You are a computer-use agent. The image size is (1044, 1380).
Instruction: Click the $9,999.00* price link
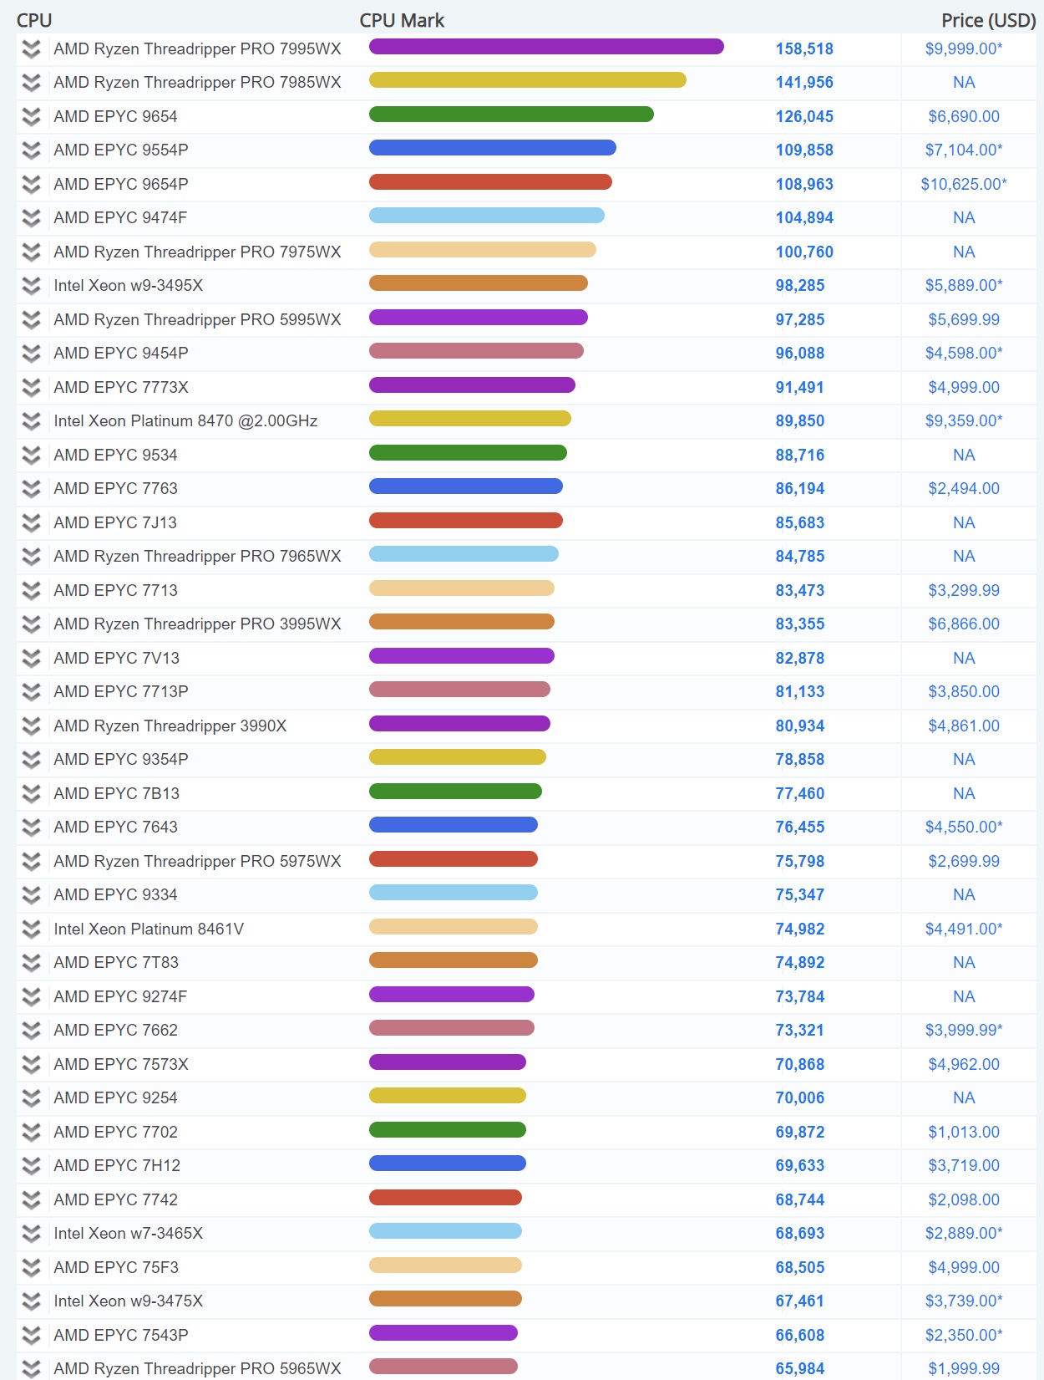pos(964,49)
